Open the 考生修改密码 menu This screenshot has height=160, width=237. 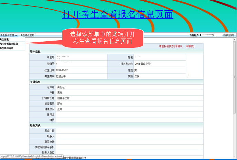28,35
